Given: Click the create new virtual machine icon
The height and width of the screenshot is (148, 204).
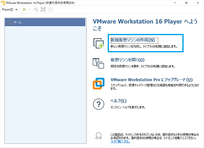Looking at the screenshot, I should 98,43.
